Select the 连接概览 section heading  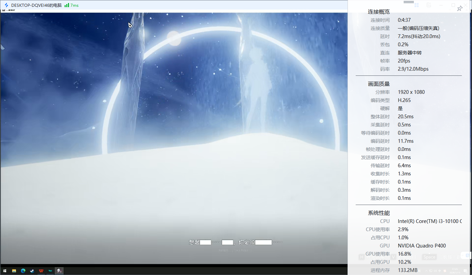[378, 12]
